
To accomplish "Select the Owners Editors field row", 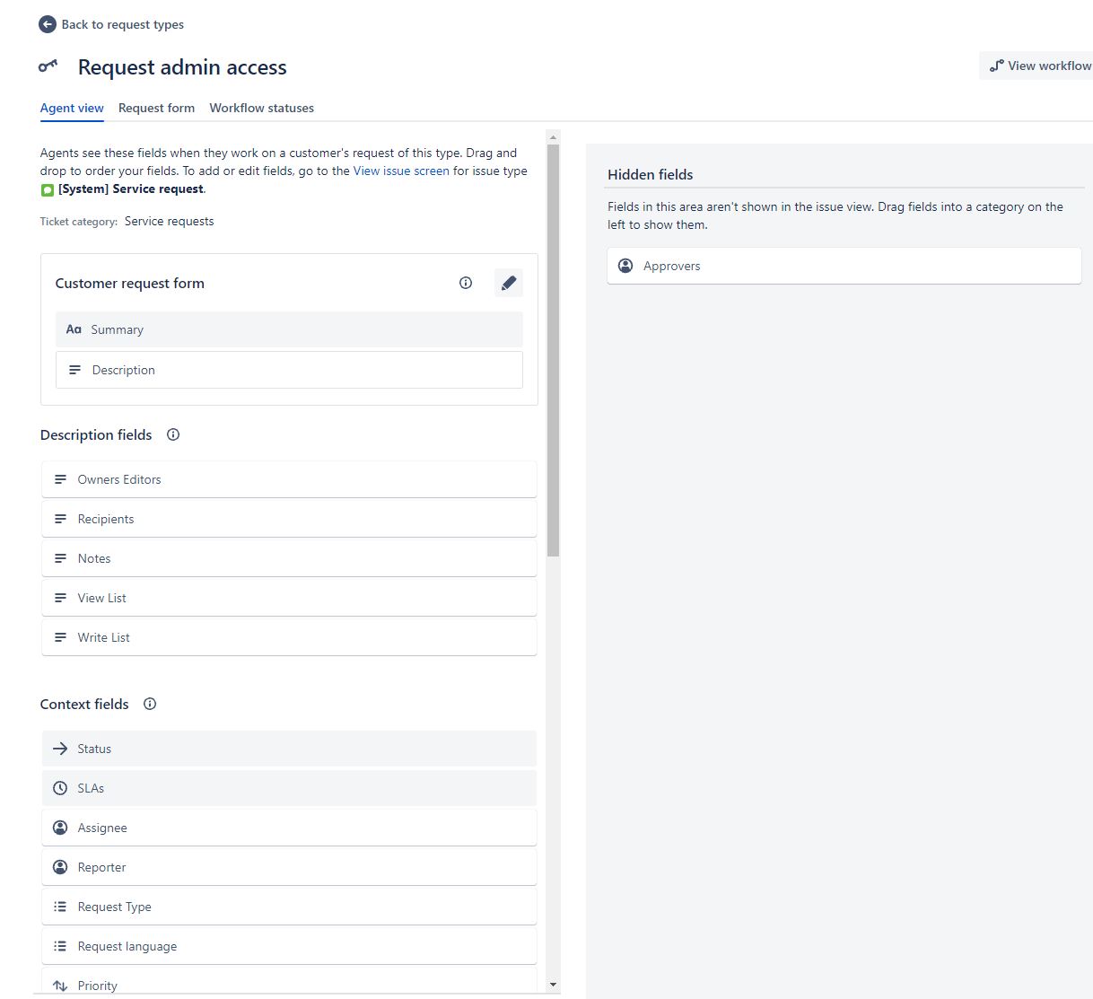I will pos(289,479).
